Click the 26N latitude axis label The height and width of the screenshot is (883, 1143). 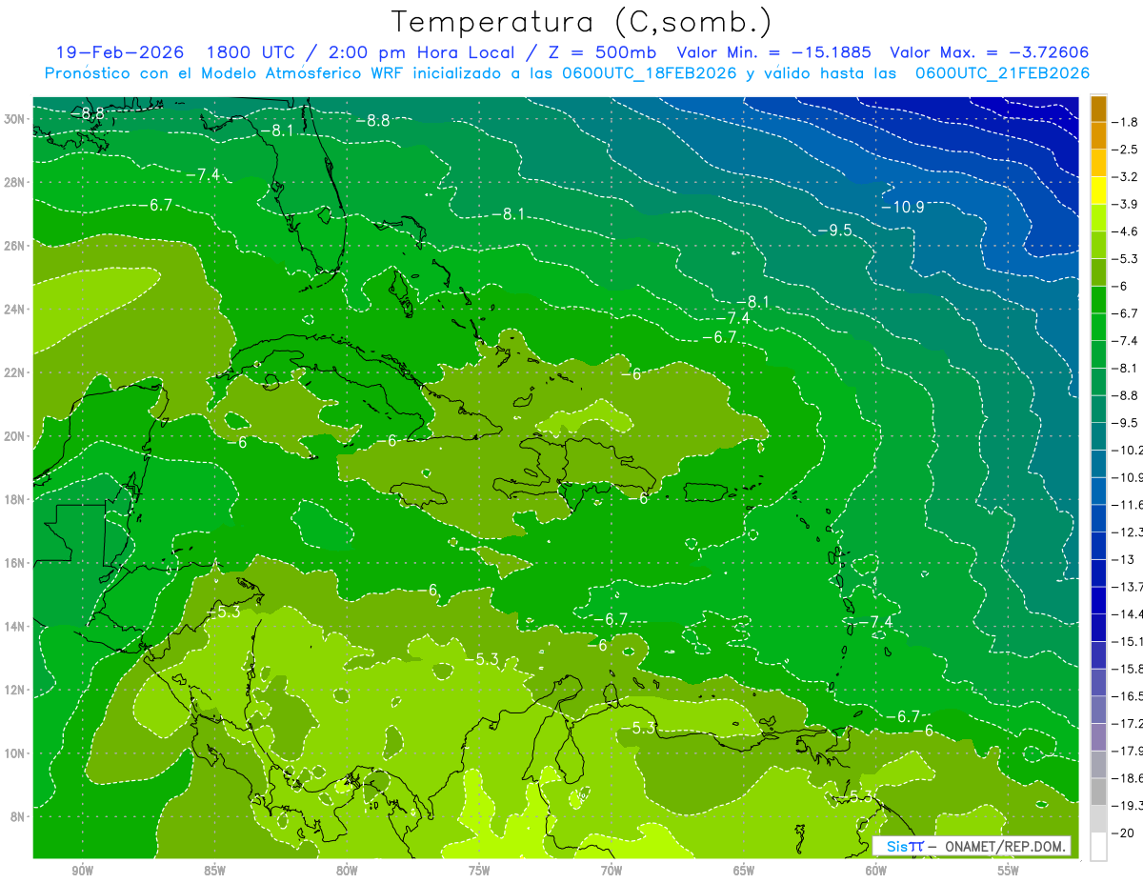point(15,246)
